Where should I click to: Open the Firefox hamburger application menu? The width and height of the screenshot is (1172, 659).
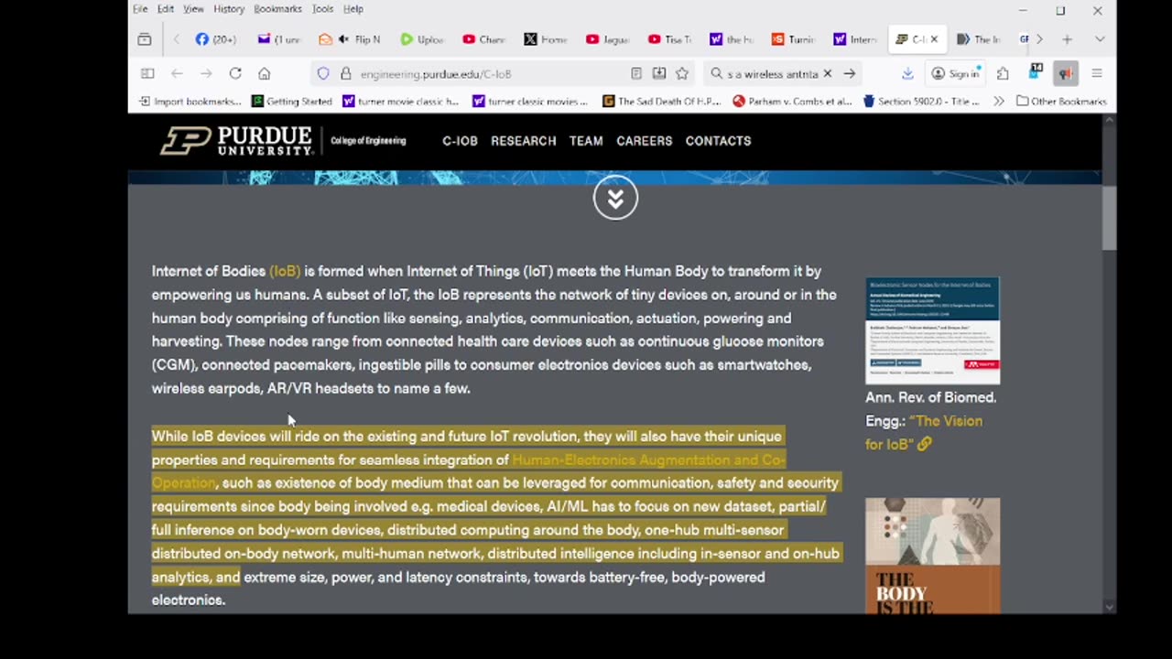click(1097, 73)
